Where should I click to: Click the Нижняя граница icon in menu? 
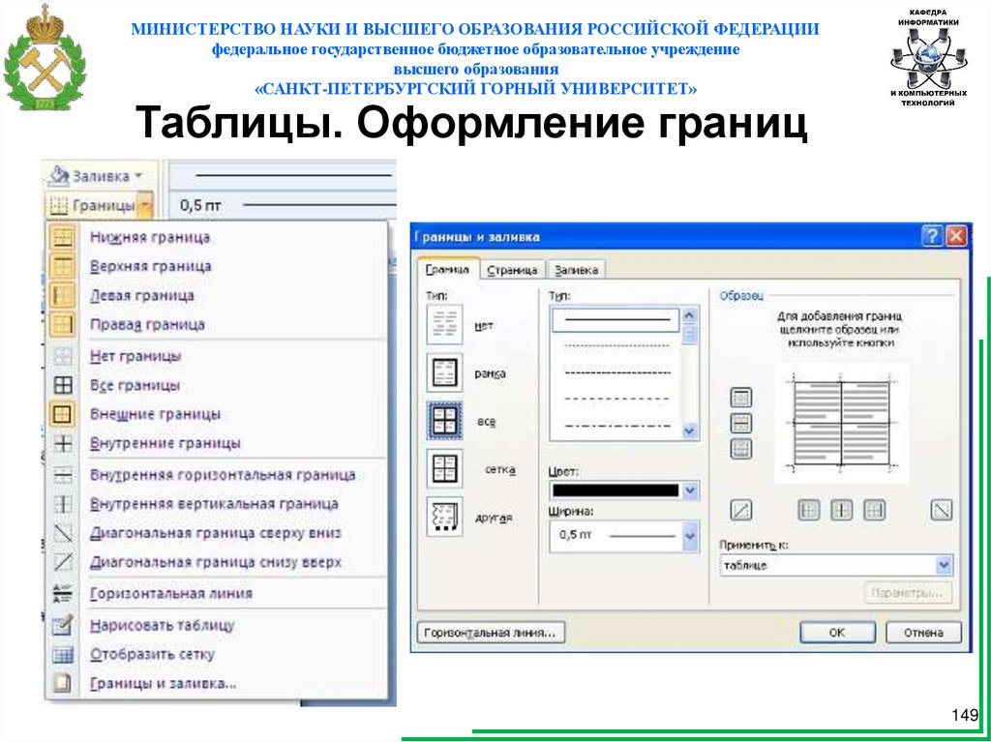[x=63, y=238]
